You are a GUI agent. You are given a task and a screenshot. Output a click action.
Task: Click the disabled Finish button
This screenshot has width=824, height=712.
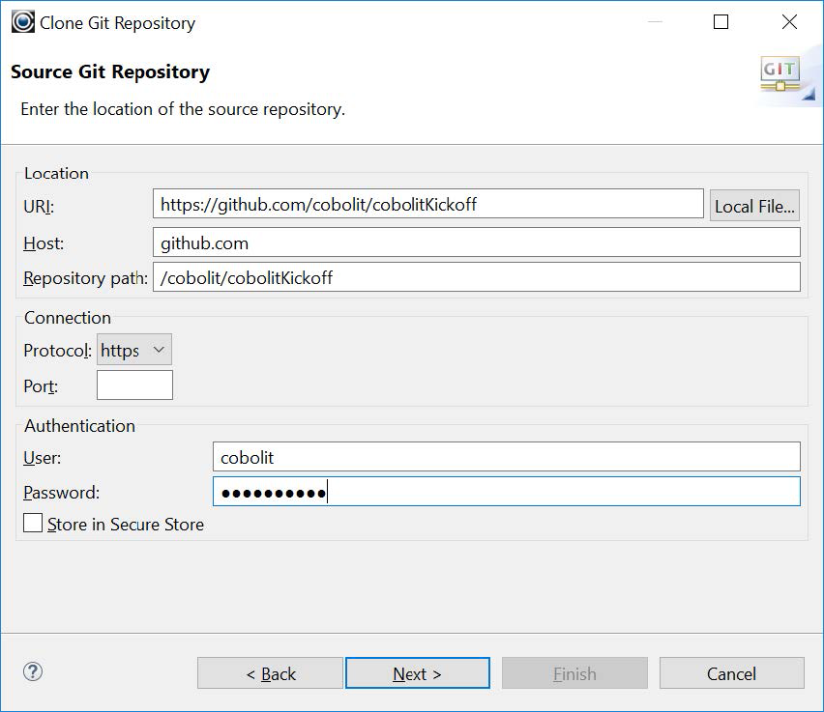(x=574, y=673)
